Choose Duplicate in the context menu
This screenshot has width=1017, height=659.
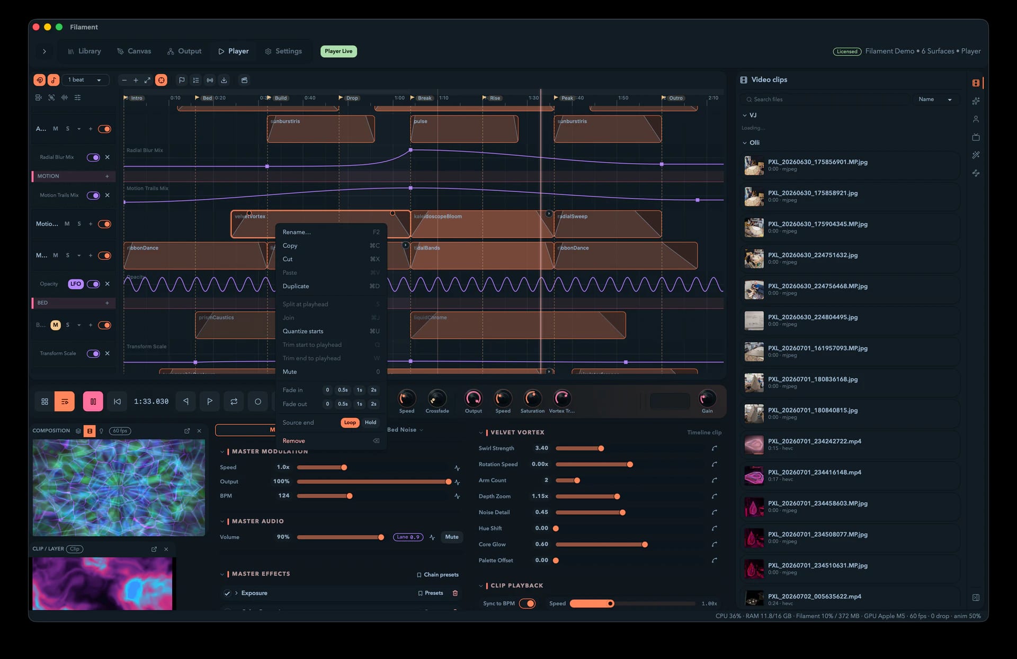331,287
